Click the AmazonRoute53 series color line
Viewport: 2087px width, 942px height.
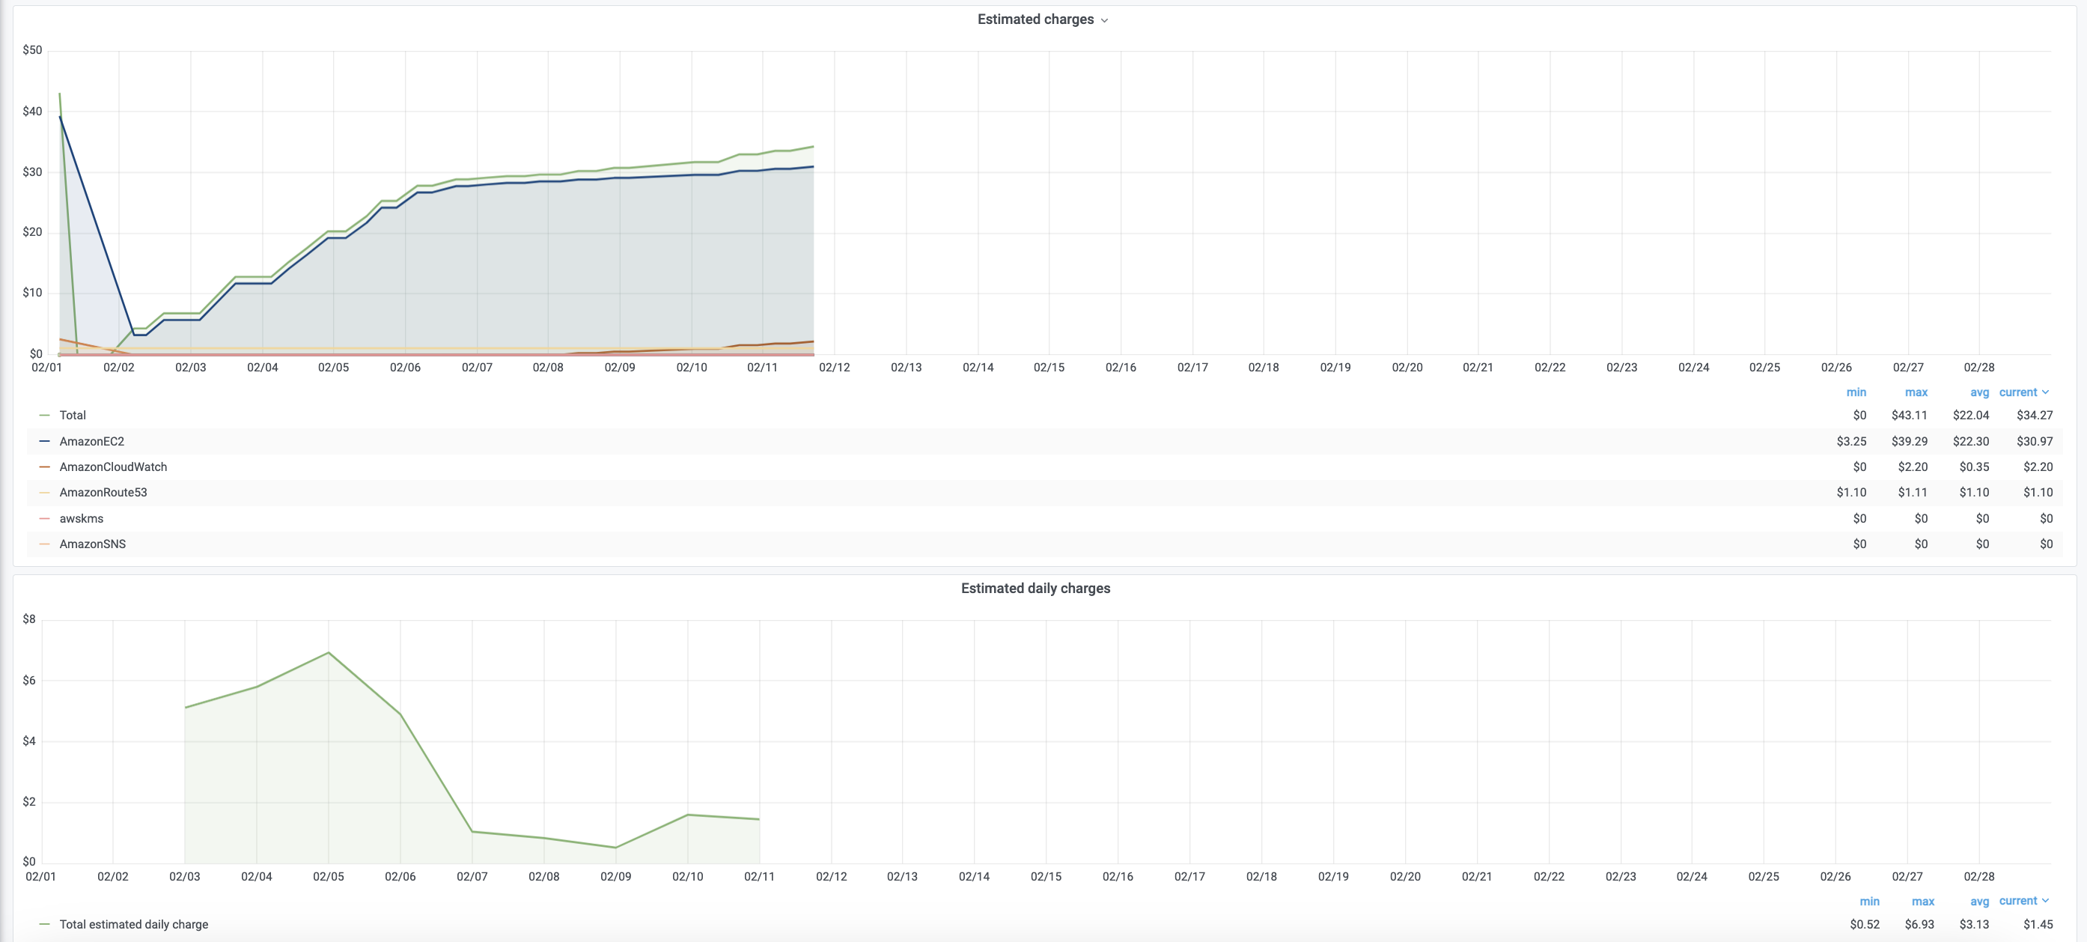point(45,493)
